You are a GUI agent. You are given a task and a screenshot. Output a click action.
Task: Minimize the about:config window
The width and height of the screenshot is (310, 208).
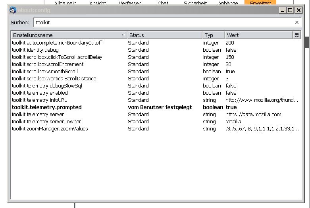282,10
